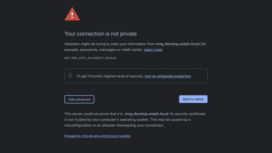272x153 pixels.
Task: Click the turn on enhanced protection link
Action: click(x=168, y=76)
